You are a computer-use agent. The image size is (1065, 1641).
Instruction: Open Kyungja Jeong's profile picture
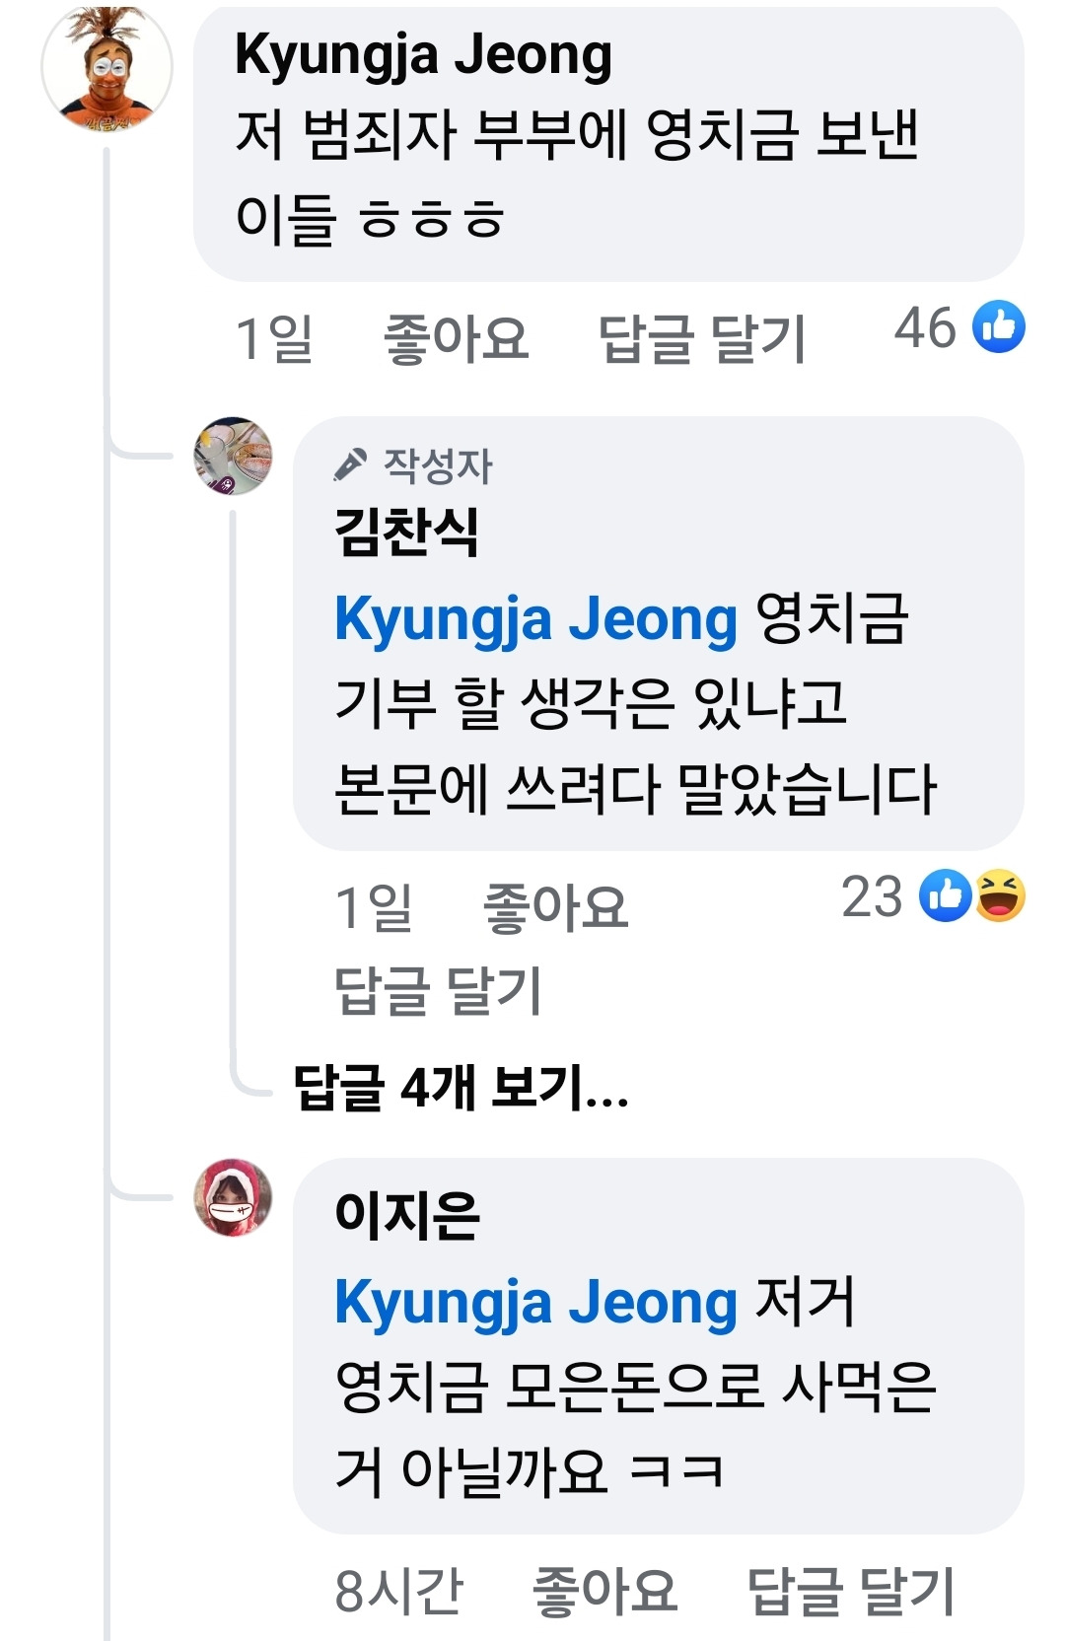(x=106, y=68)
